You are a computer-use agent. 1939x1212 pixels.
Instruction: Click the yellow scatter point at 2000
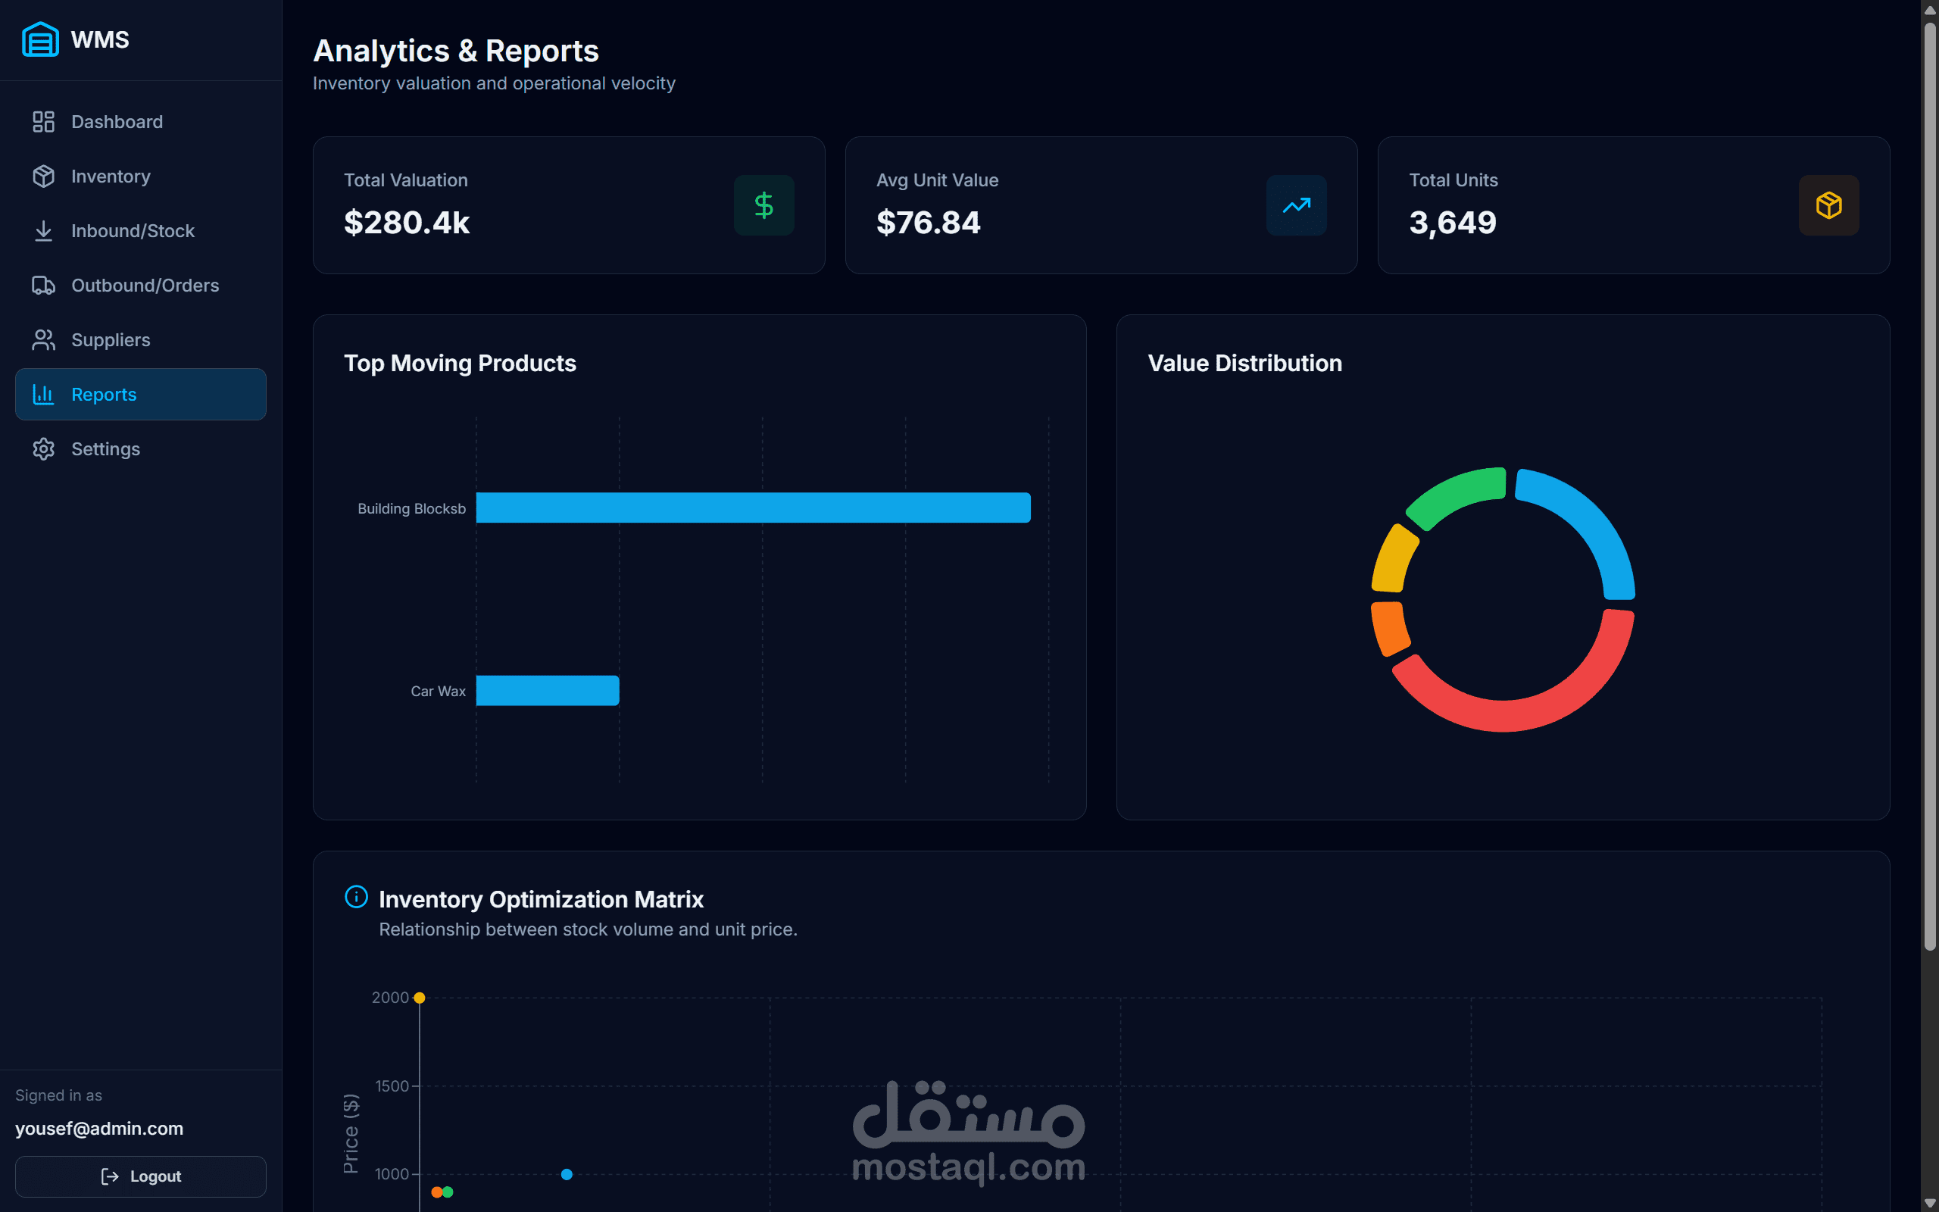click(419, 998)
